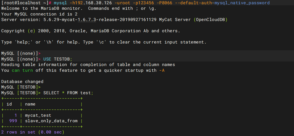Click the slave_only_data_from row value
The image size is (294, 136).
[51, 121]
